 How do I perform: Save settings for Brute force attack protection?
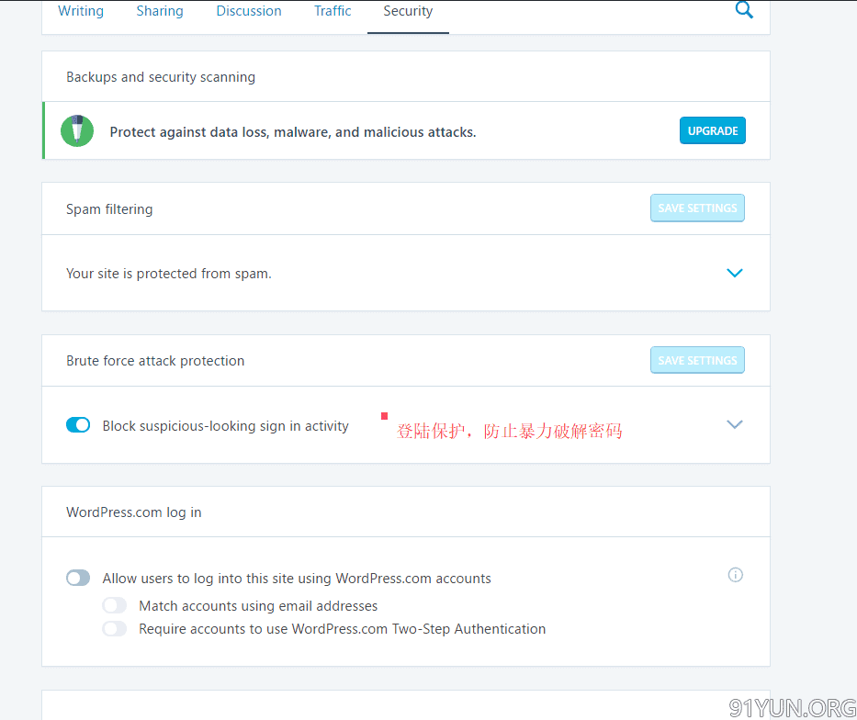tap(697, 360)
